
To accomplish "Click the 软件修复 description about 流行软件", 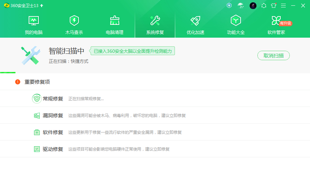I will [x=125, y=132].
